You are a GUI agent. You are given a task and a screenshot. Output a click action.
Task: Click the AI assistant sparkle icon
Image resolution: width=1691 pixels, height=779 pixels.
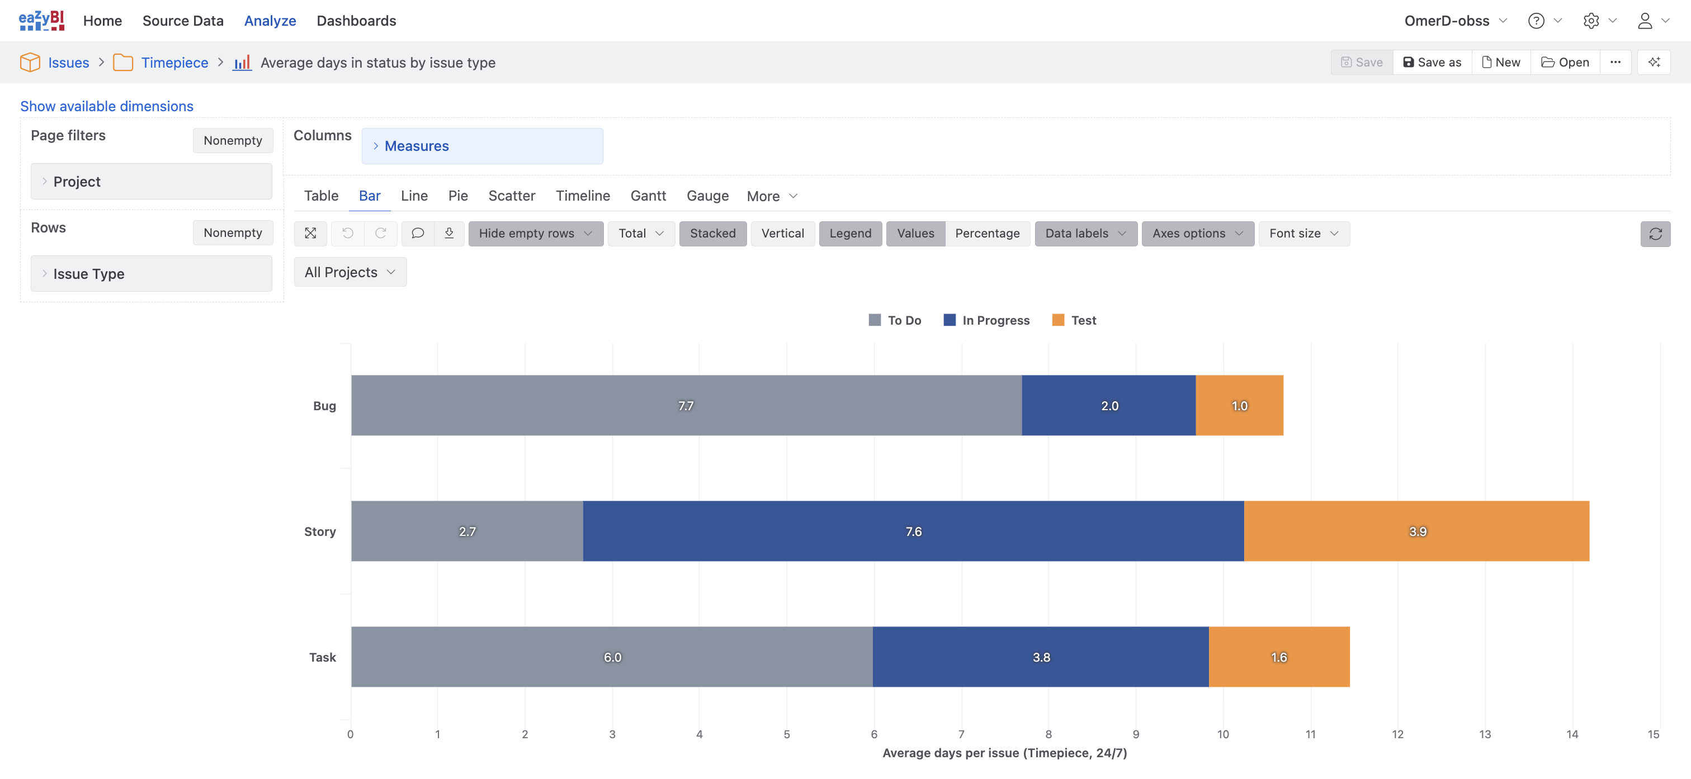tap(1654, 63)
